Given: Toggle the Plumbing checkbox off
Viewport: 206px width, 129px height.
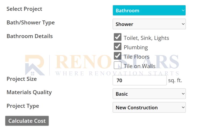Looking at the screenshot, I should point(117,47).
